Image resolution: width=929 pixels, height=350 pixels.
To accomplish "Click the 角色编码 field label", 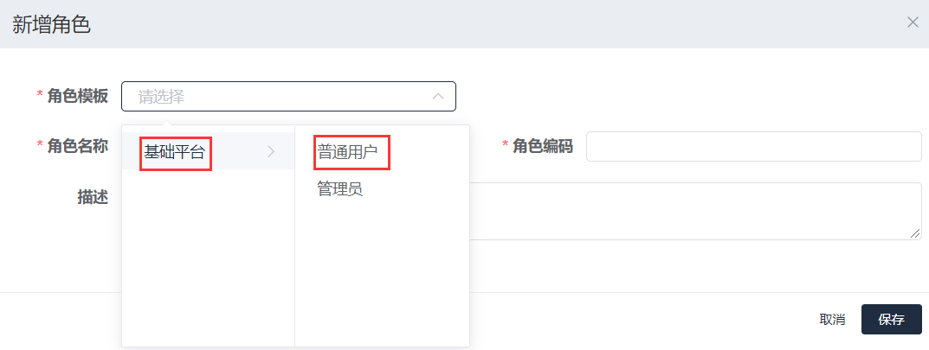I will click(x=543, y=147).
